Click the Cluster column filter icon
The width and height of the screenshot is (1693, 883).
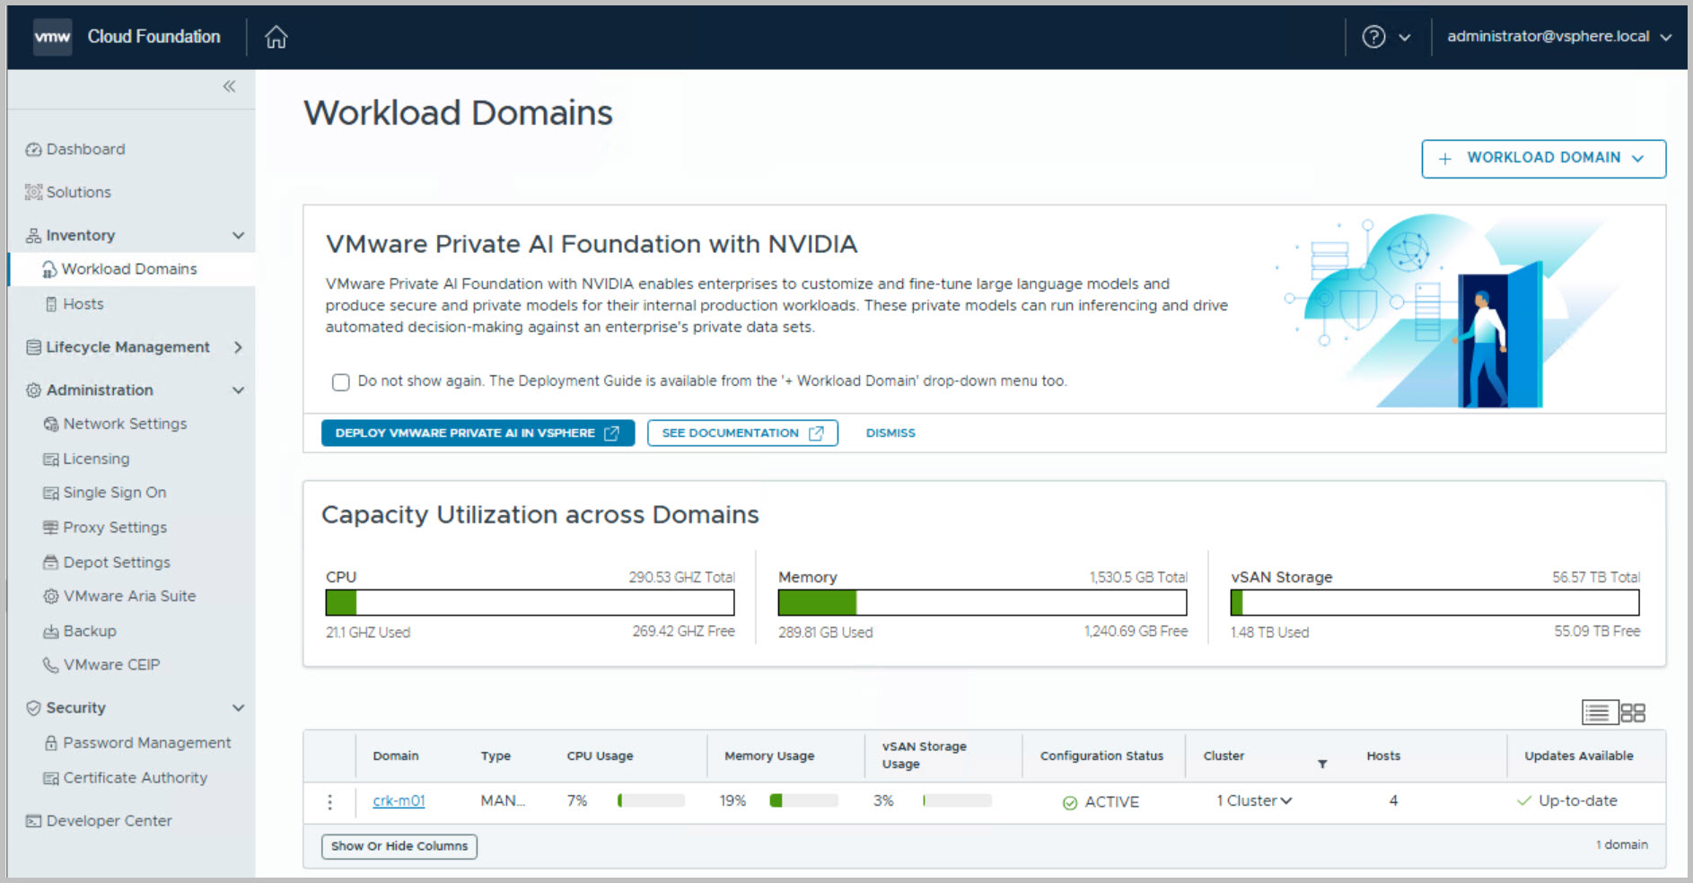[1322, 764]
